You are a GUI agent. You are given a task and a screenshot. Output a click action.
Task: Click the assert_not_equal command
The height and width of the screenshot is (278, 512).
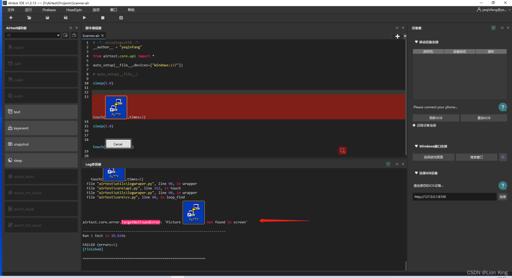pos(41,225)
